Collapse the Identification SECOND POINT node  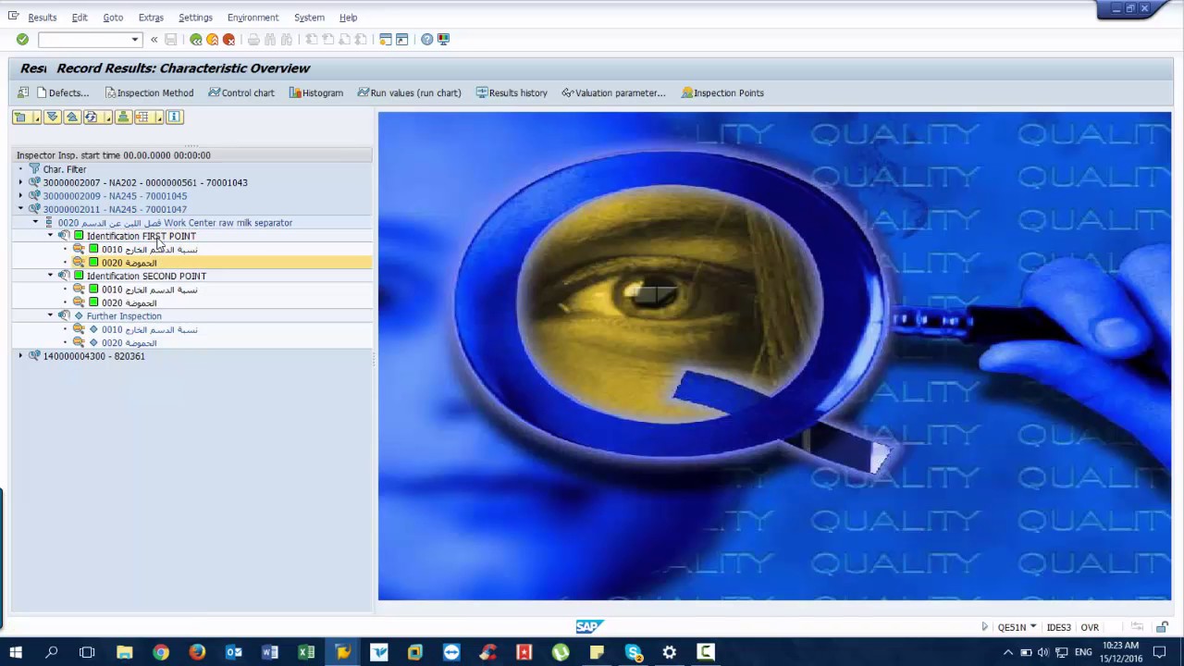[50, 276]
